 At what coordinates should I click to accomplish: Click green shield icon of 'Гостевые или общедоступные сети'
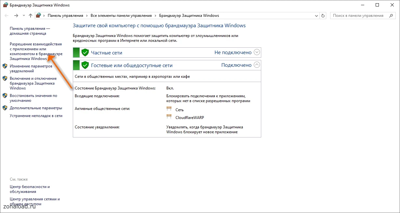[x=85, y=65]
